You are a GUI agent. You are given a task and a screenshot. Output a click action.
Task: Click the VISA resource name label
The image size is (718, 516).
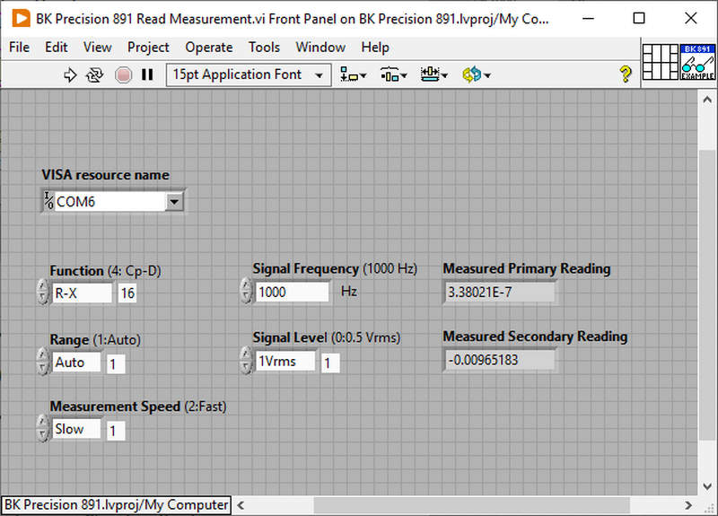(x=105, y=175)
